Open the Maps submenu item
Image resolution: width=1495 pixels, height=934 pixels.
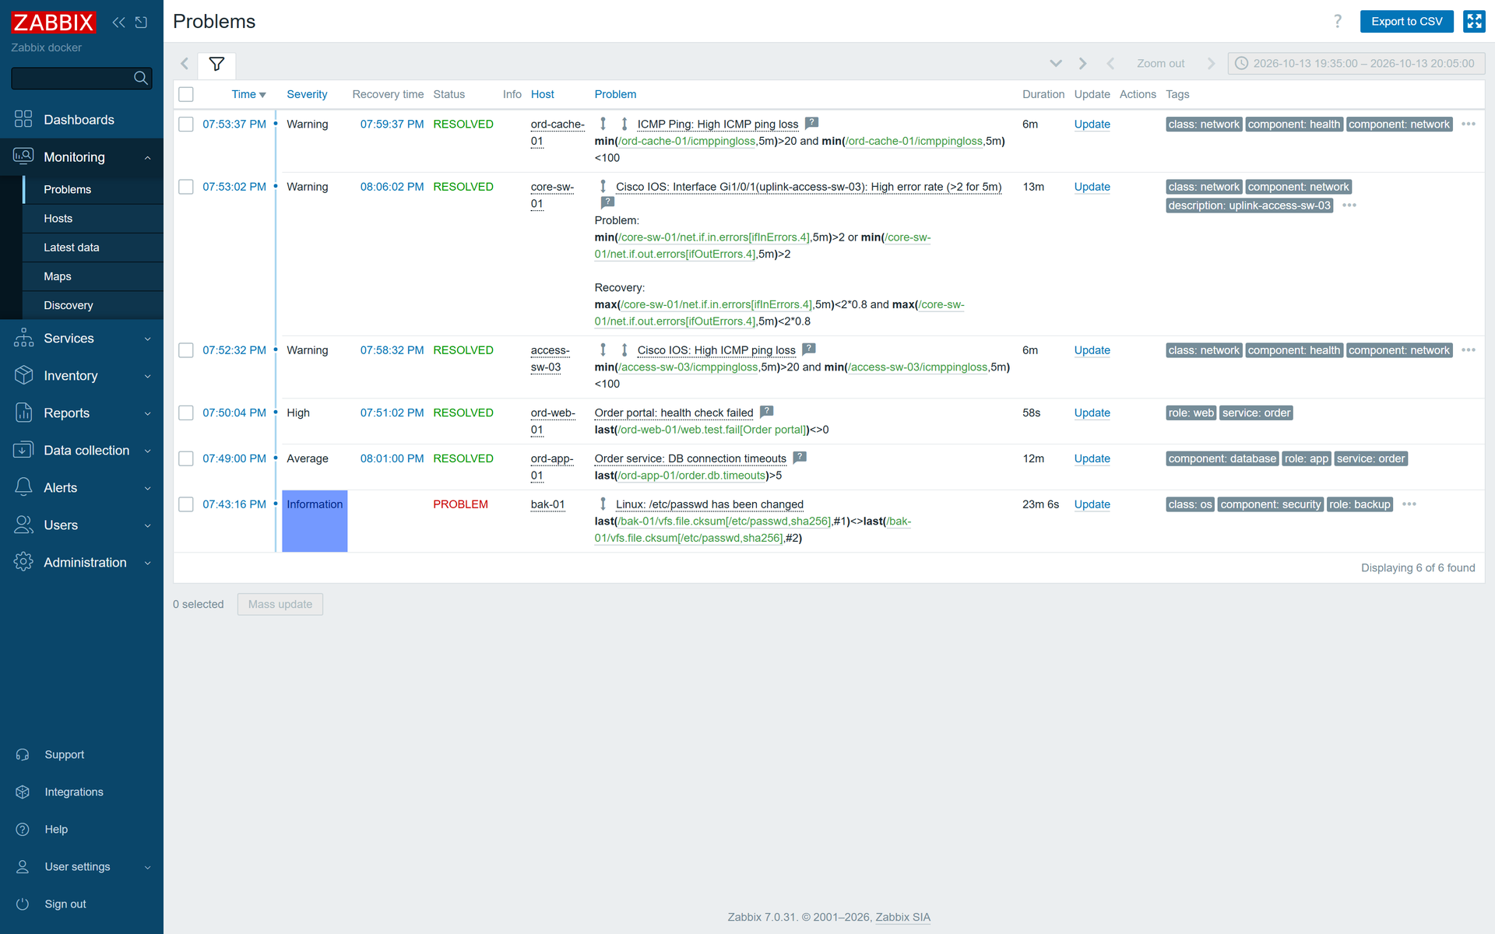point(93,276)
